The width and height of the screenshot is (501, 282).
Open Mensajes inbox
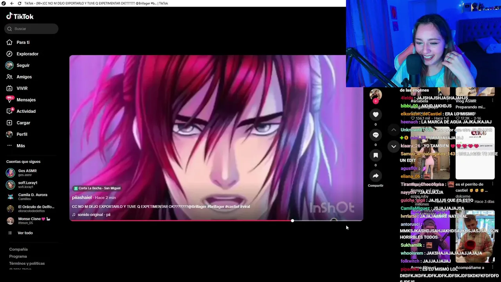21,100
